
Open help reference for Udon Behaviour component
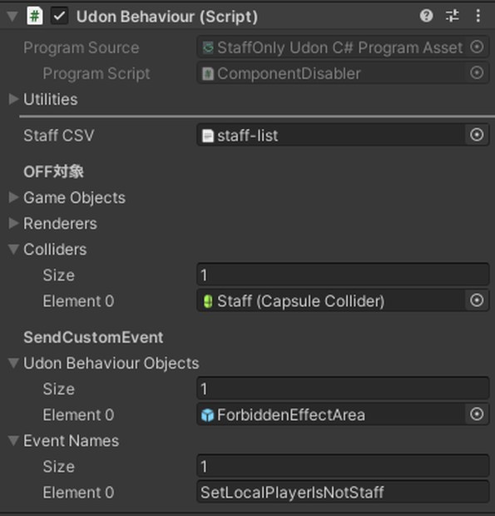click(x=426, y=16)
